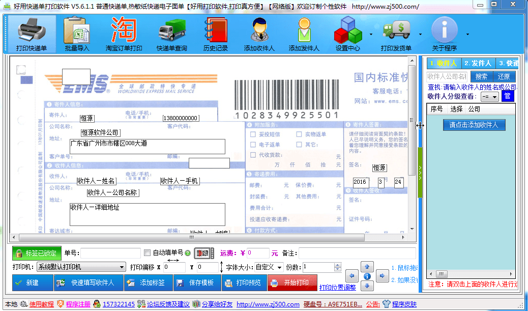Viewport: 528px width, 311px height.
Task: Click 添加发件人 toolbar icon
Action: [304, 34]
